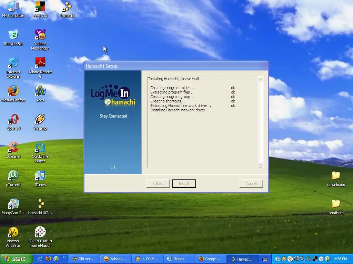353x264 pixels.
Task: Select the AVG 7.5 desktop shortcut
Action: (x=40, y=9)
